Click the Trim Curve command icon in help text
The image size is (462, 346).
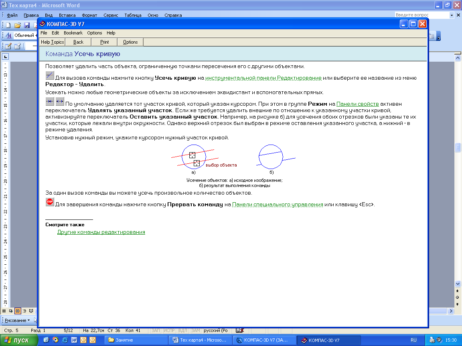coord(50,75)
